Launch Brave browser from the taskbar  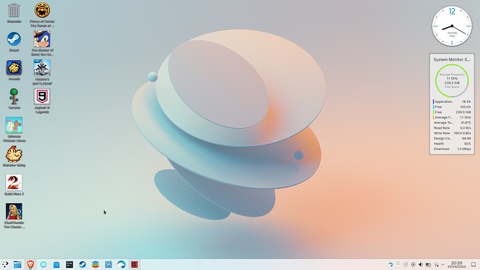31,264
